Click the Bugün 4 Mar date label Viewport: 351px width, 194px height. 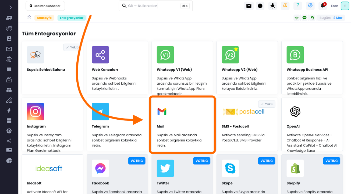pos(331,18)
